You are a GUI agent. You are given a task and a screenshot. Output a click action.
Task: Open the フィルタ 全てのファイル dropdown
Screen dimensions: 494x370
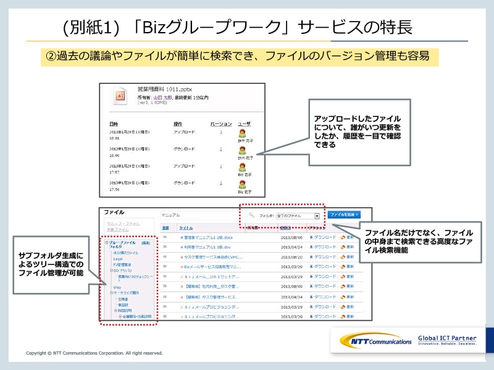tap(298, 216)
